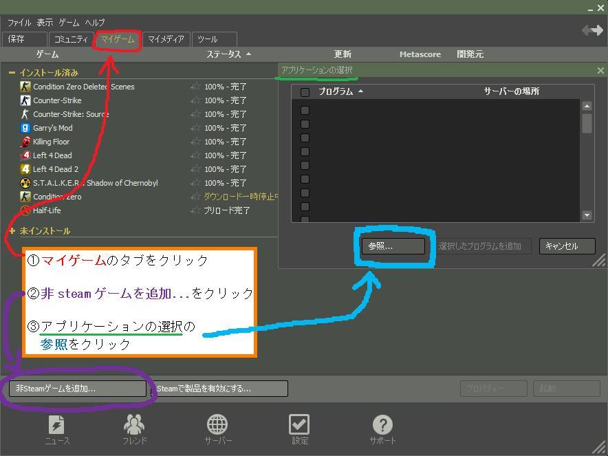Click the Condition Zero game icon

(x=25, y=197)
